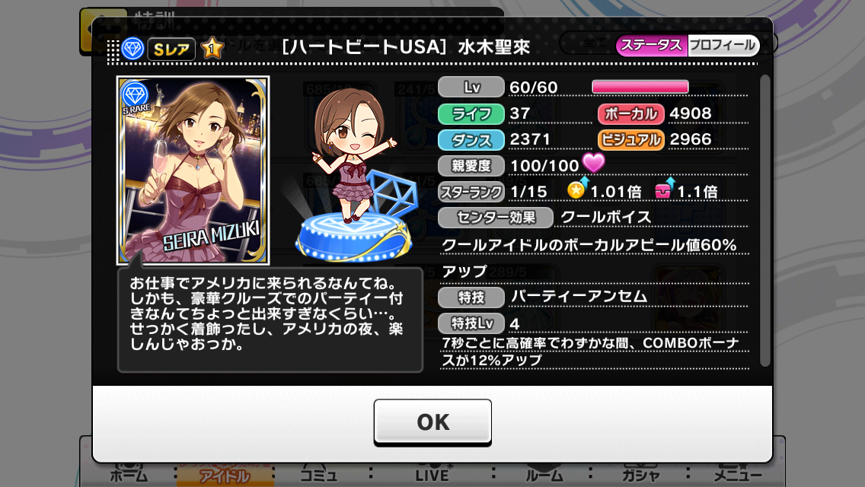
Task: Tap the Seira Mizuki card thumbnail
Action: pos(193,170)
